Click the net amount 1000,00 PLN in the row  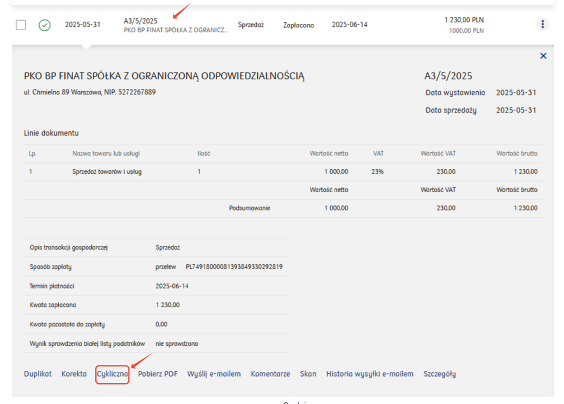click(x=466, y=31)
